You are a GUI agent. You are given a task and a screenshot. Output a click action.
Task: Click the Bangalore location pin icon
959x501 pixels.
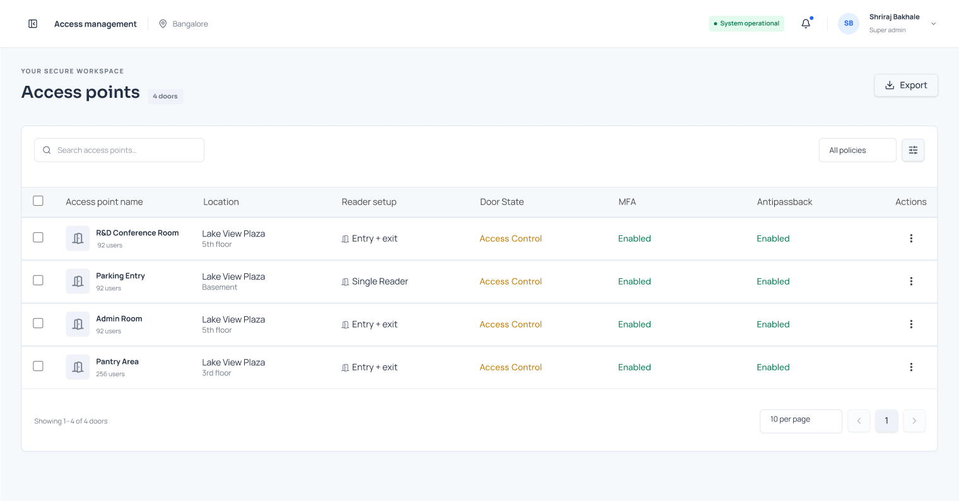click(163, 24)
